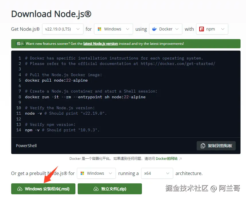
Task: Click external link arrow after Docker的网站
Action: click(x=180, y=159)
